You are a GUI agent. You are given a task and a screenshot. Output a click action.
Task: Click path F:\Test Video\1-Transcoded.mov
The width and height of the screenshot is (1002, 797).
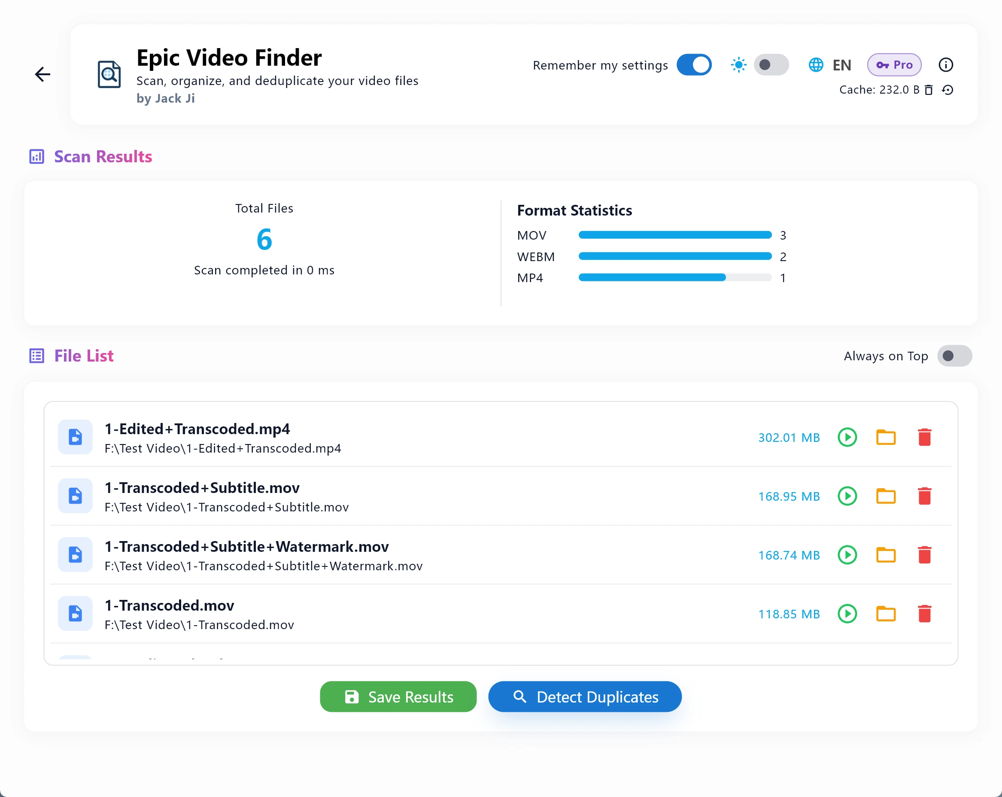click(199, 625)
